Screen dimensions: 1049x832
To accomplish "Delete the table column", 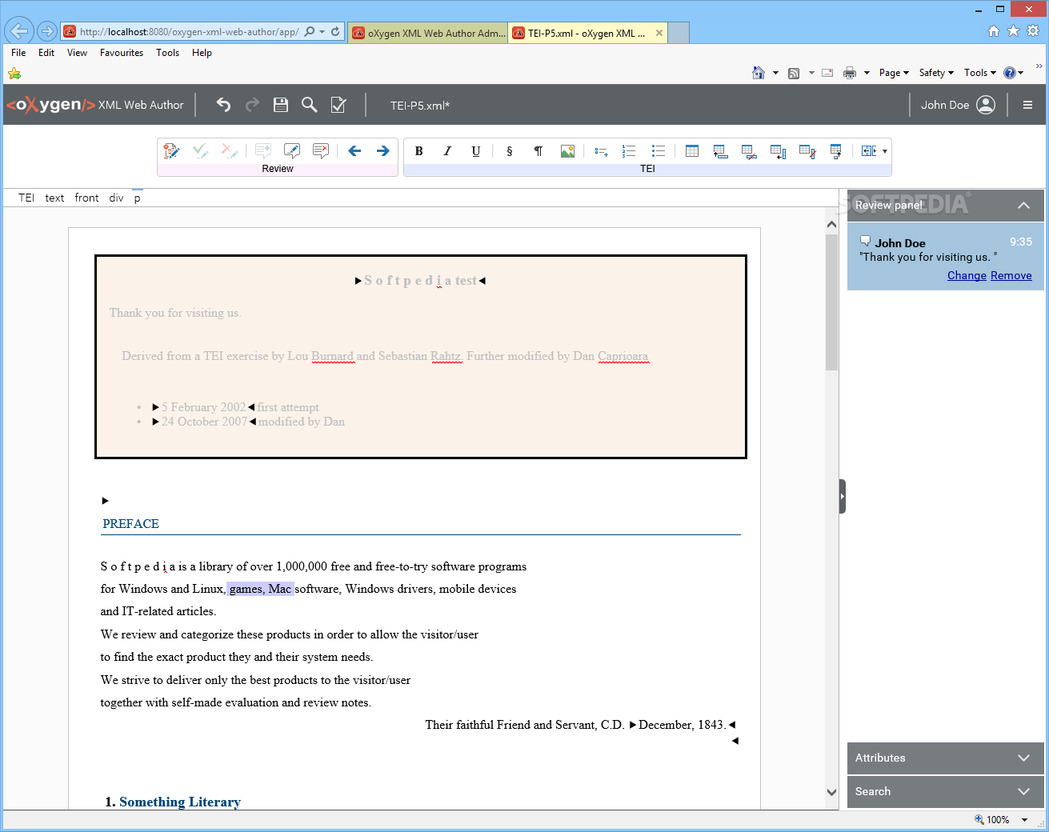I will pyautogui.click(x=807, y=150).
